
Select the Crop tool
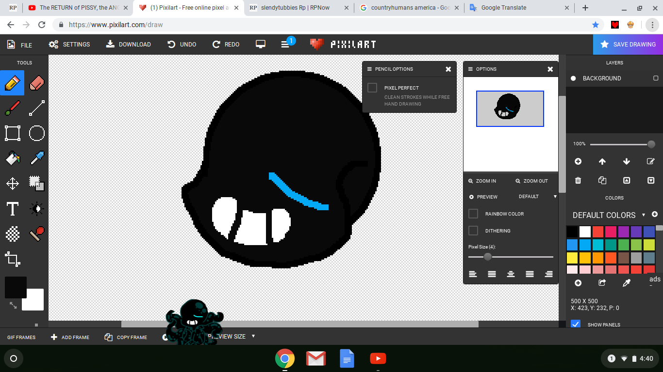click(x=12, y=259)
